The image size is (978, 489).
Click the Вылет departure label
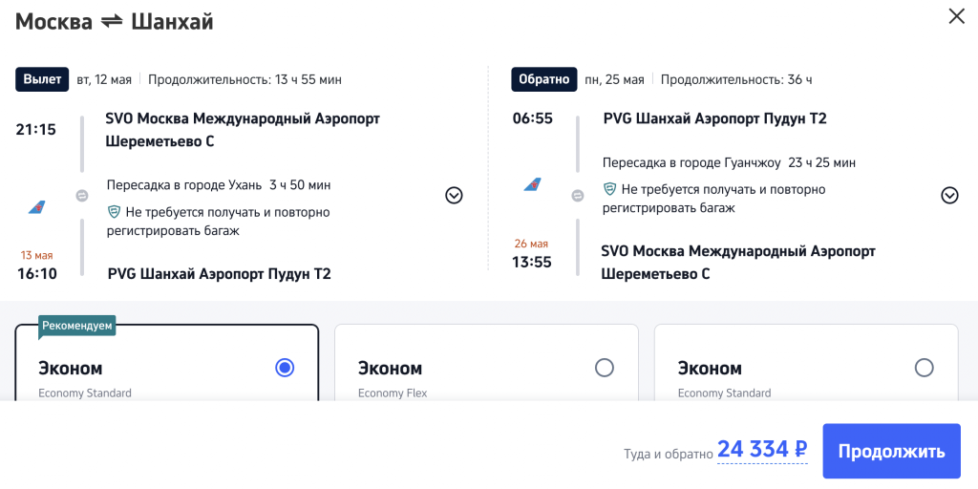click(42, 79)
